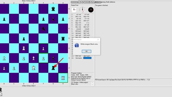The height and width of the screenshot is (97, 172).
Task: Click the black knight on f6
Action: pos(44,29)
